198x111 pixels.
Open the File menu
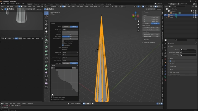point(4,4)
